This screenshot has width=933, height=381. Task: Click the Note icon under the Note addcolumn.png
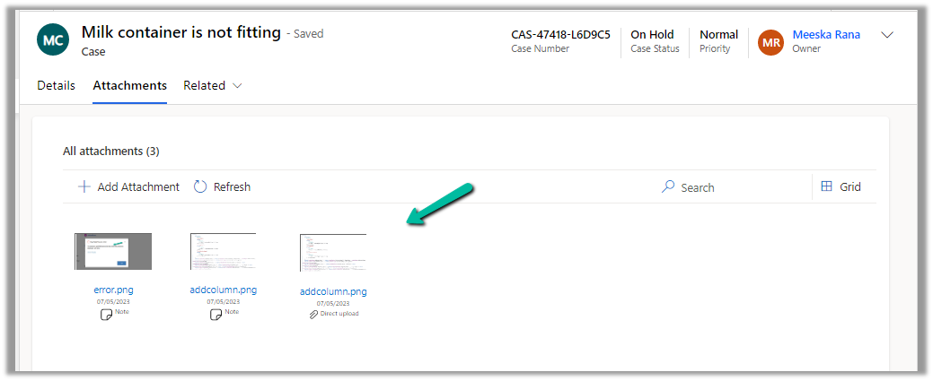click(216, 314)
